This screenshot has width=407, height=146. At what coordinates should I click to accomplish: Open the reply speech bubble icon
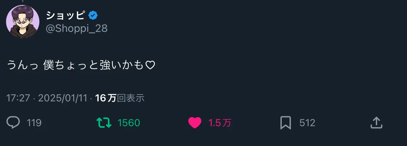(x=13, y=122)
